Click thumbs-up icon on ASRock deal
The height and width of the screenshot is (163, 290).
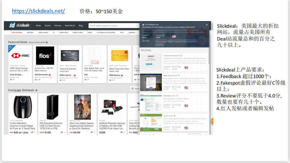pyautogui.click(x=121, y=132)
